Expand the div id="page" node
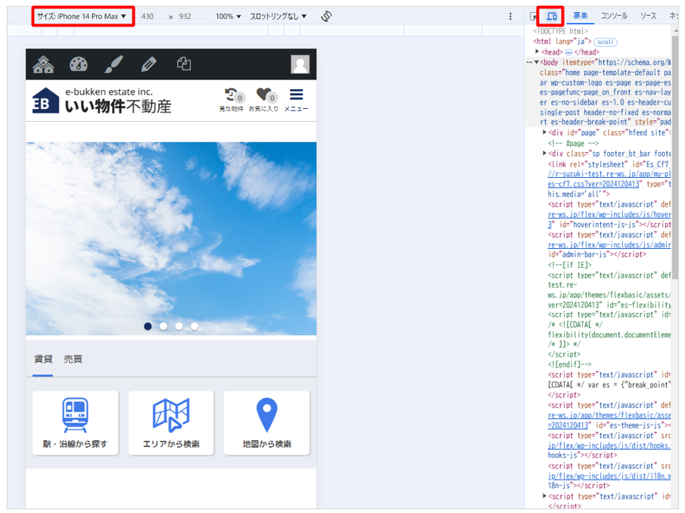Screen dimensions: 685x513 545,132
